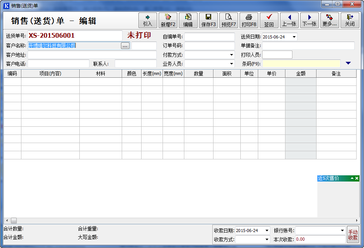This screenshot has width=364, height=248.
Task: Close the 近5次售价 price panel
Action: click(357, 178)
